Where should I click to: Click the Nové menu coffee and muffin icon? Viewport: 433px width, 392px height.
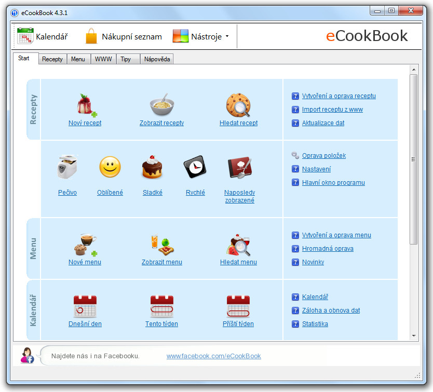[86, 245]
